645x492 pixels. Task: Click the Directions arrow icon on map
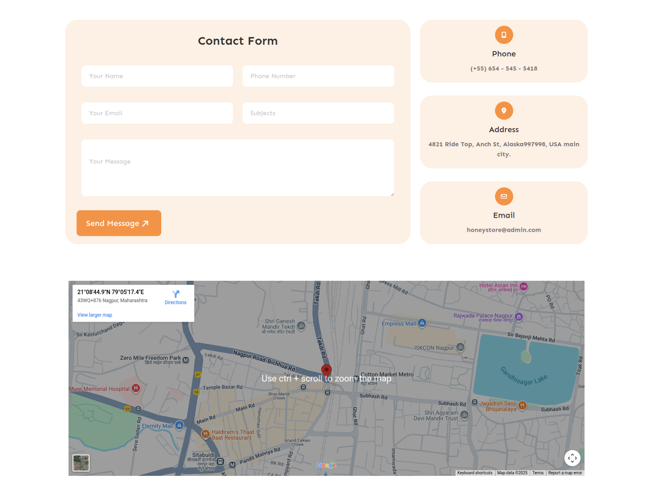(175, 294)
